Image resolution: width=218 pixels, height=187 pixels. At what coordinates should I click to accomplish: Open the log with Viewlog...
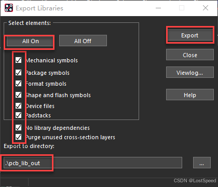pos(190,73)
